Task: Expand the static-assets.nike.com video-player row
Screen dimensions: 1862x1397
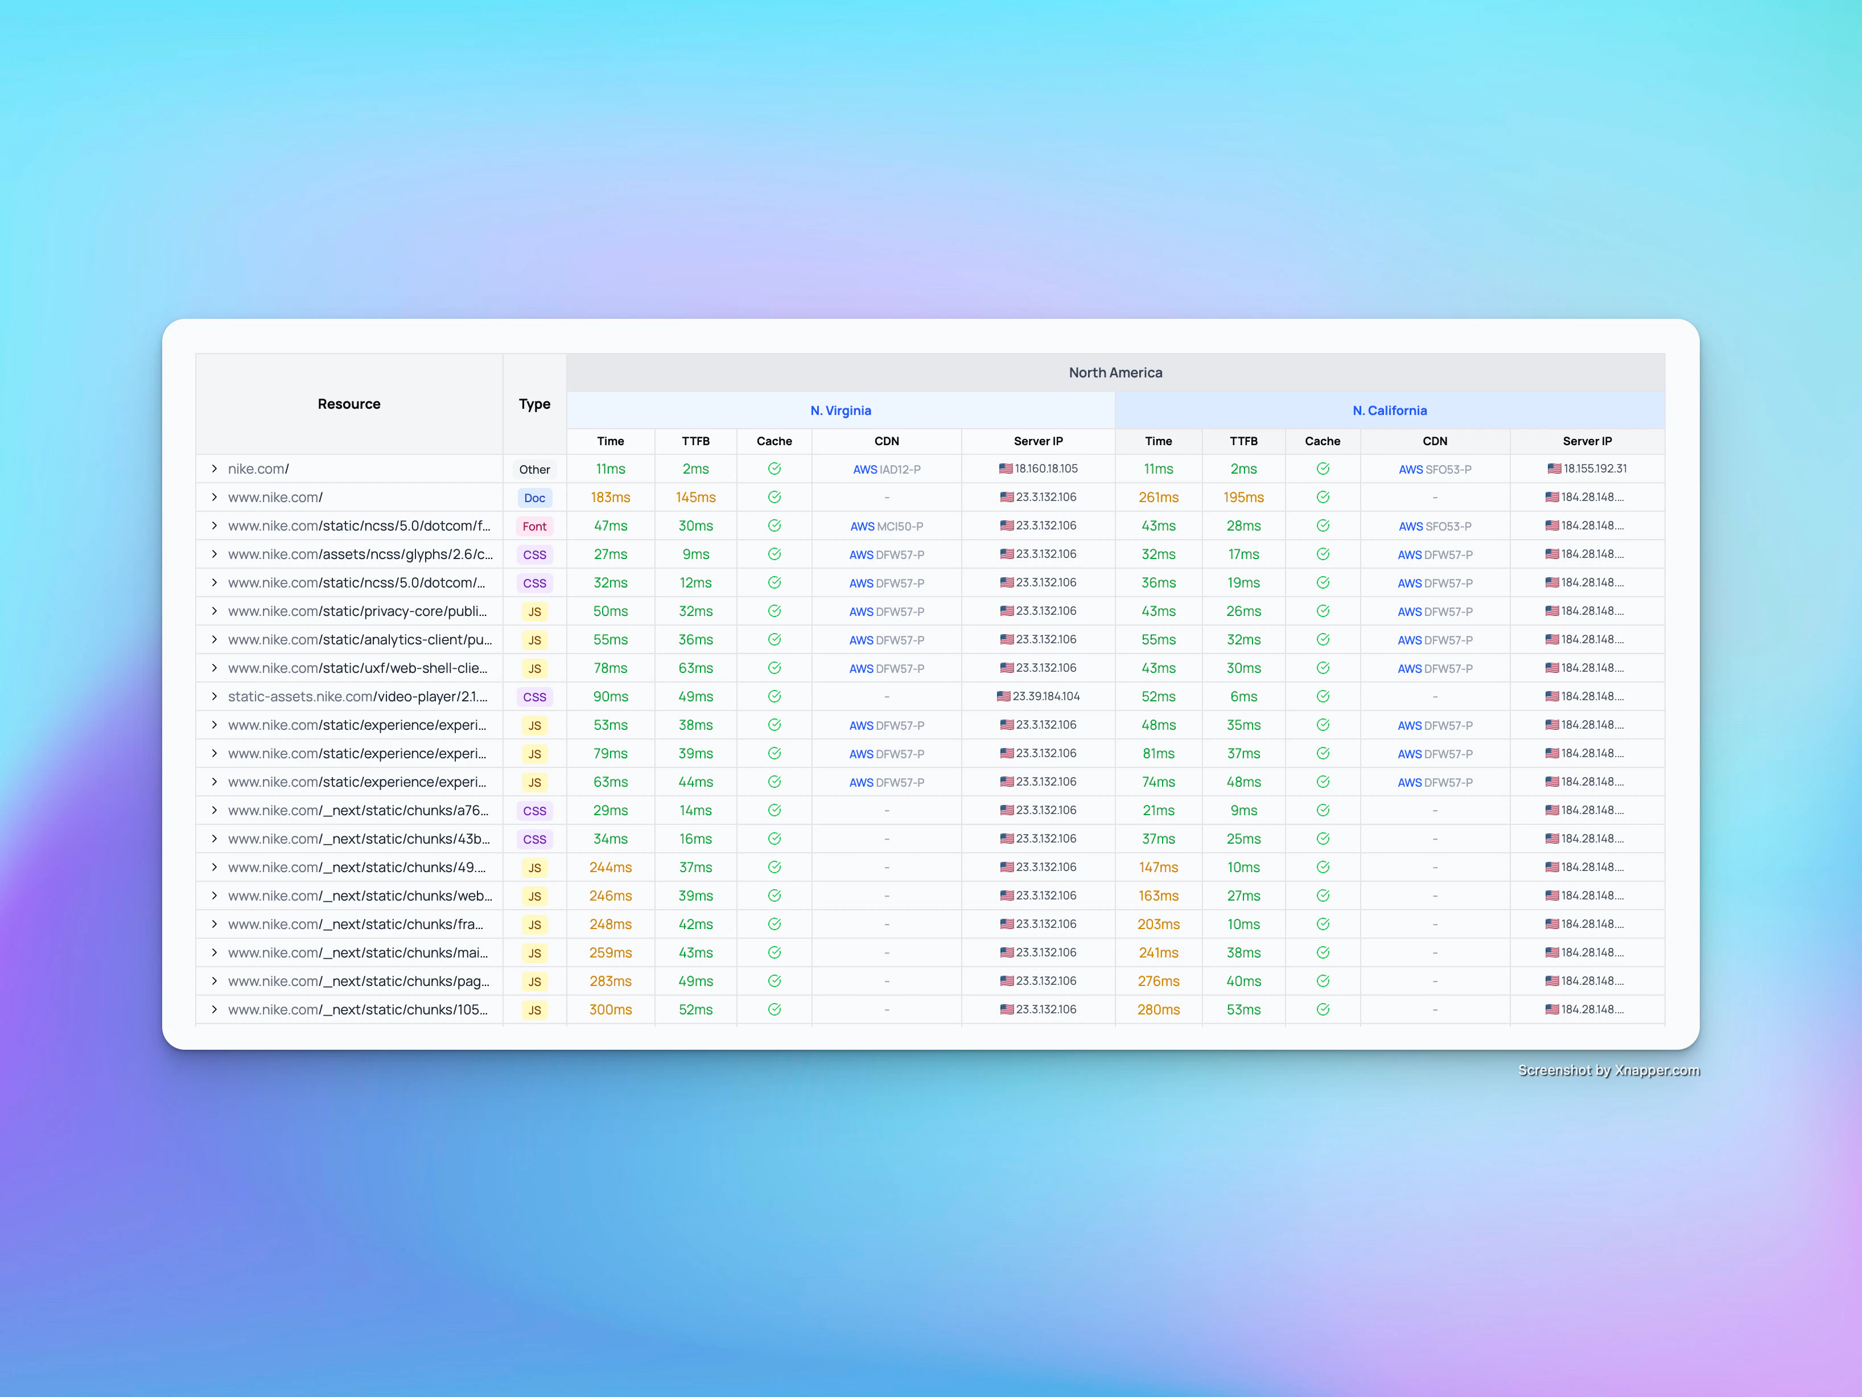Action: [x=215, y=696]
